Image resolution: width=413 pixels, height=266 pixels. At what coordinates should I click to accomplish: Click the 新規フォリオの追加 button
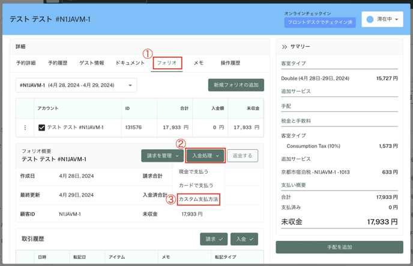pyautogui.click(x=236, y=85)
